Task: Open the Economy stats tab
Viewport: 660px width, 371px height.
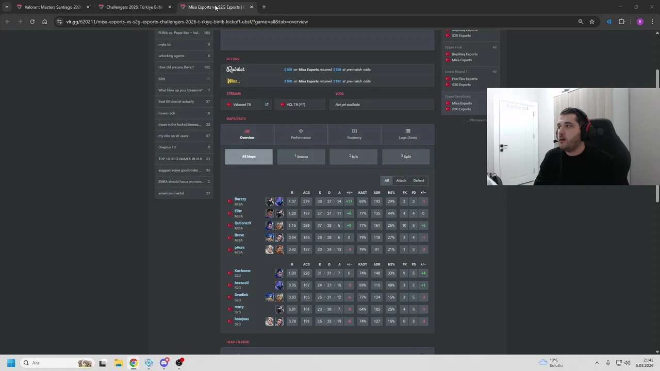Action: [354, 134]
